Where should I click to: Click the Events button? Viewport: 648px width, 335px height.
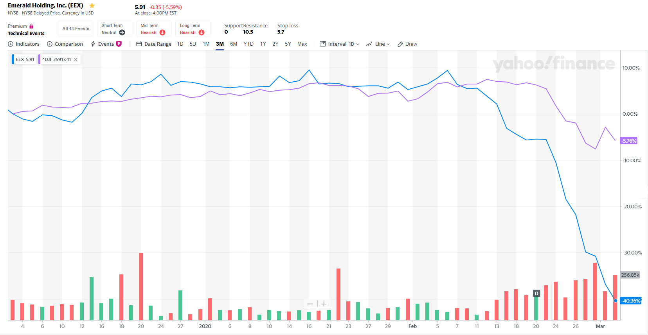click(106, 44)
